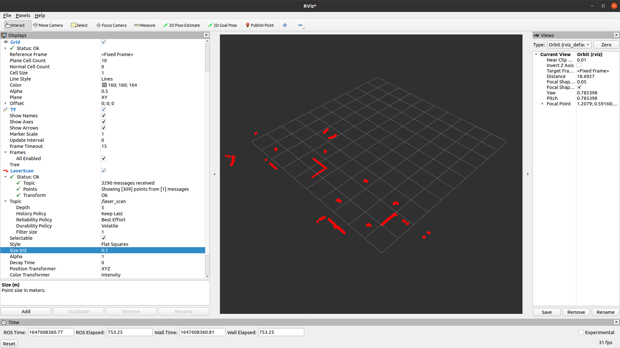Choose the Focus Camera tool
The width and height of the screenshot is (620, 348).
point(111,25)
